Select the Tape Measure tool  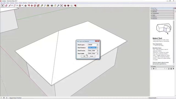pyautogui.click(x=42, y=5)
